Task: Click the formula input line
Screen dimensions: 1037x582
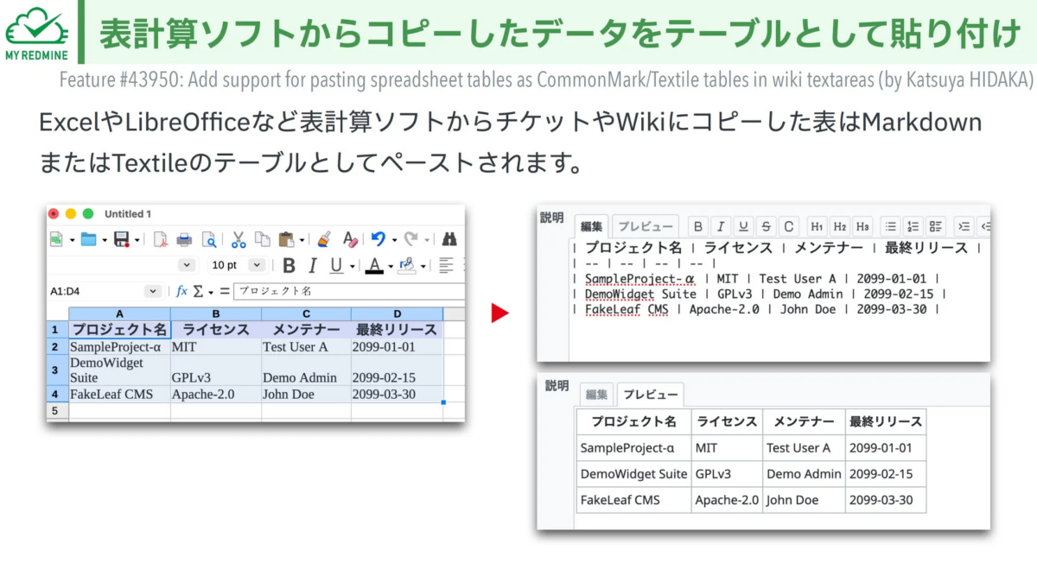Action: [349, 292]
